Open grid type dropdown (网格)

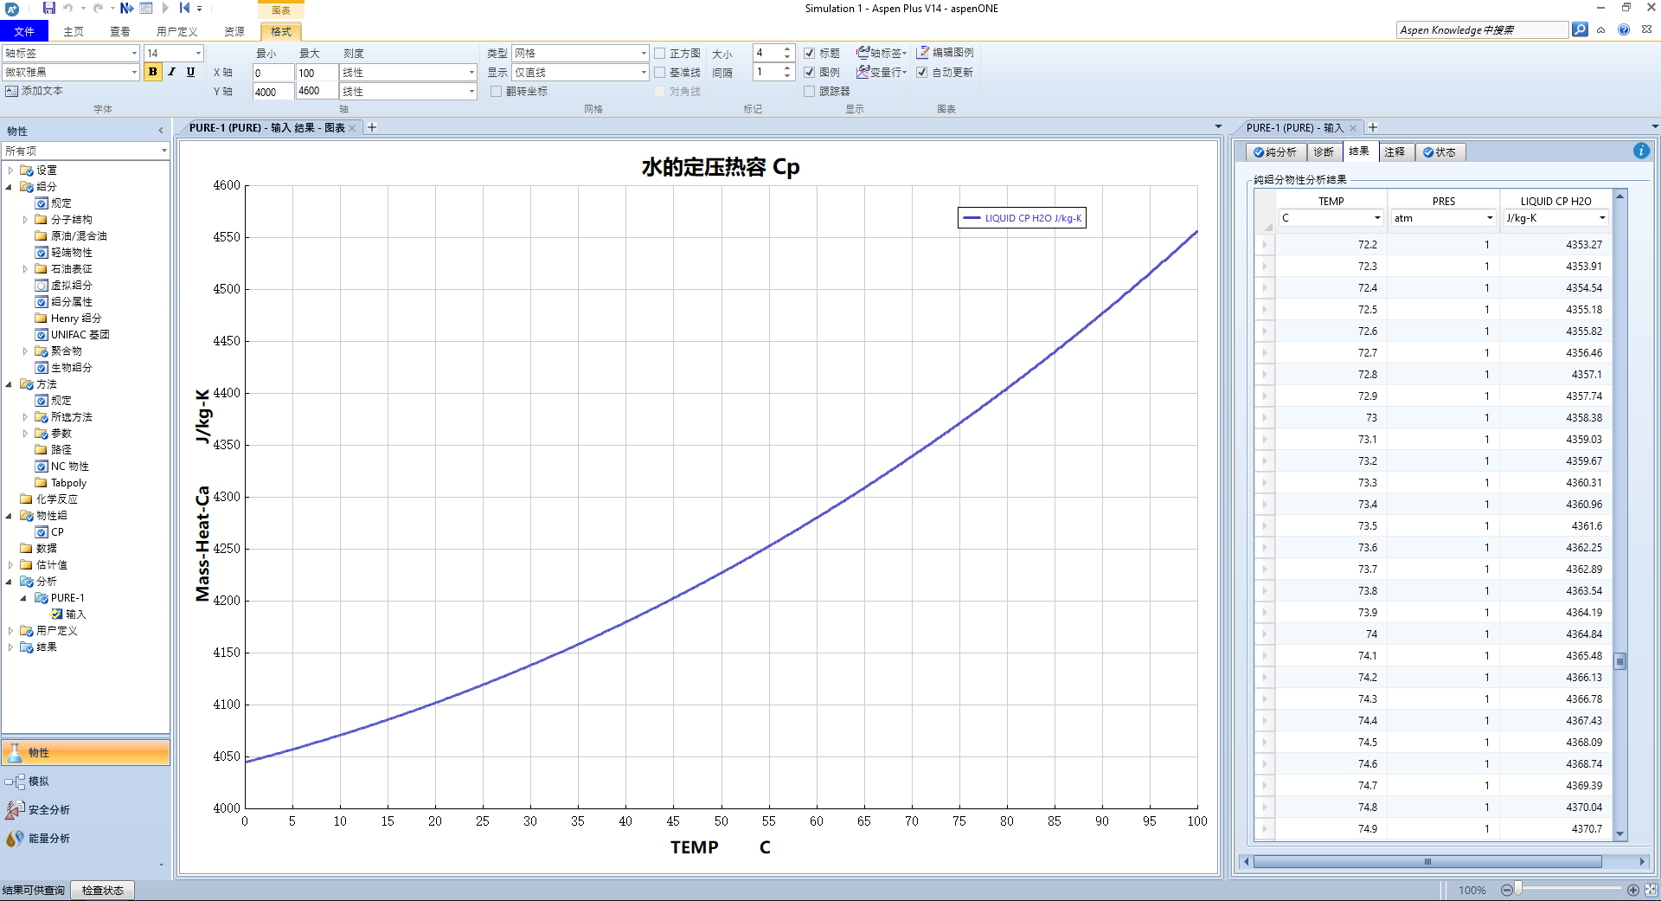[644, 53]
